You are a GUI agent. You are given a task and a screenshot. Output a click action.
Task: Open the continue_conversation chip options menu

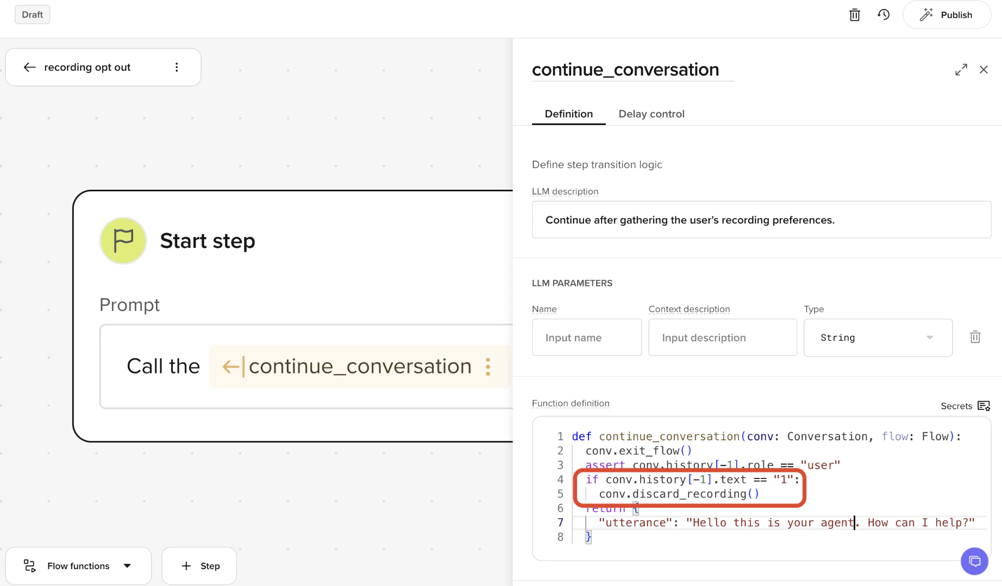click(x=488, y=367)
